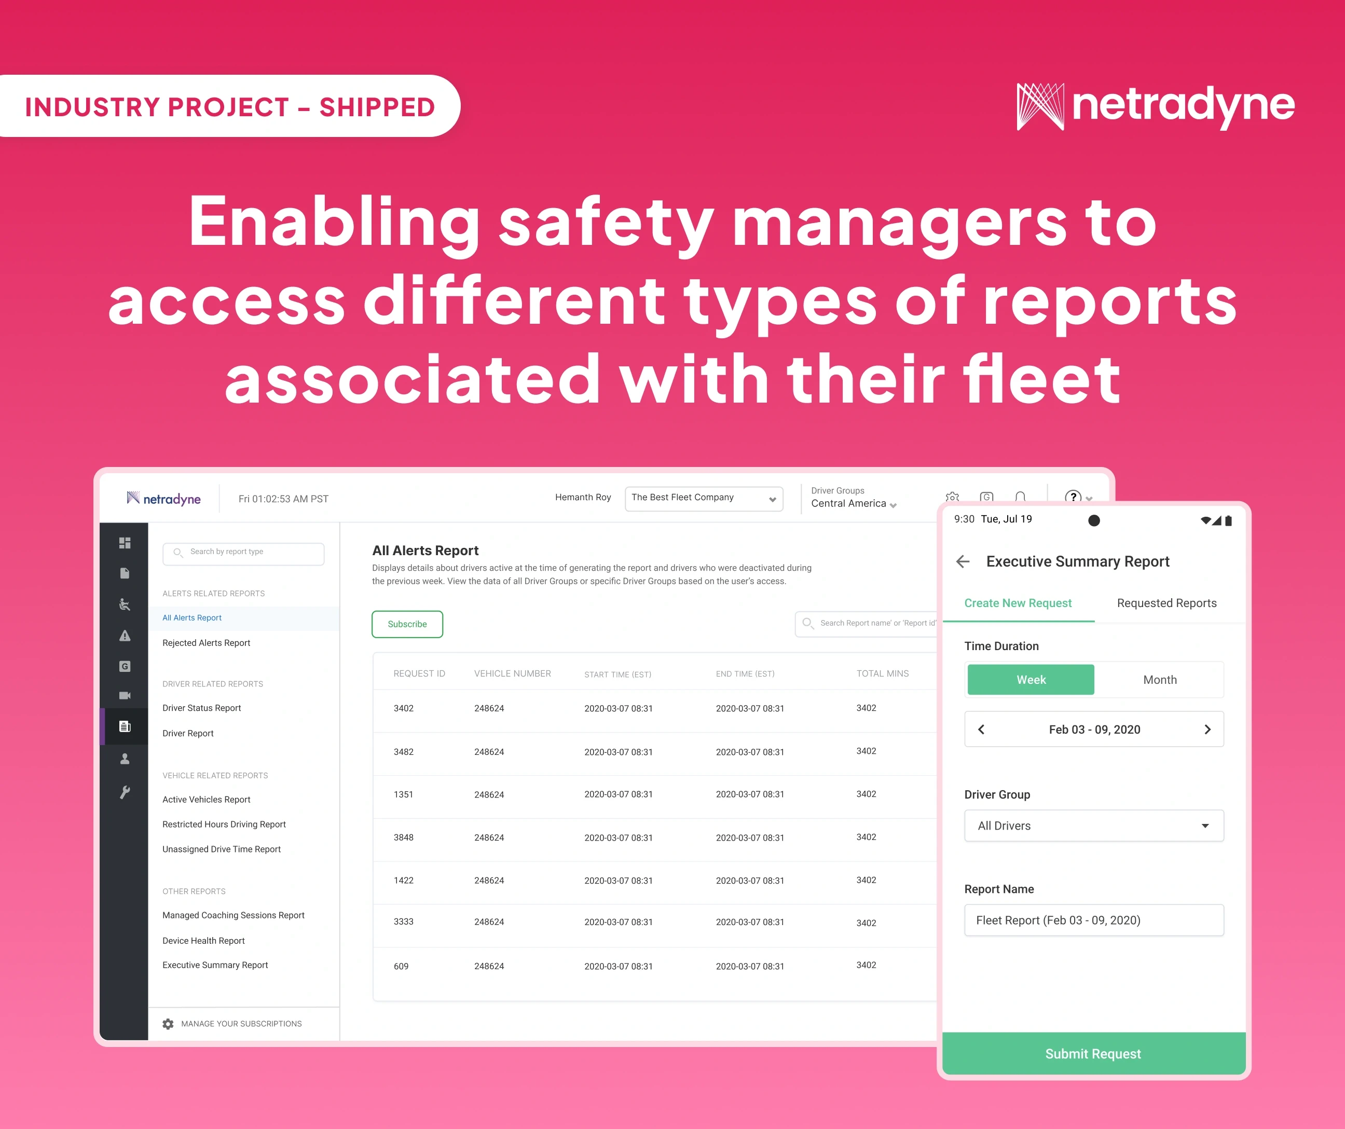Open the Rejected Alerts Report item

coord(206,643)
